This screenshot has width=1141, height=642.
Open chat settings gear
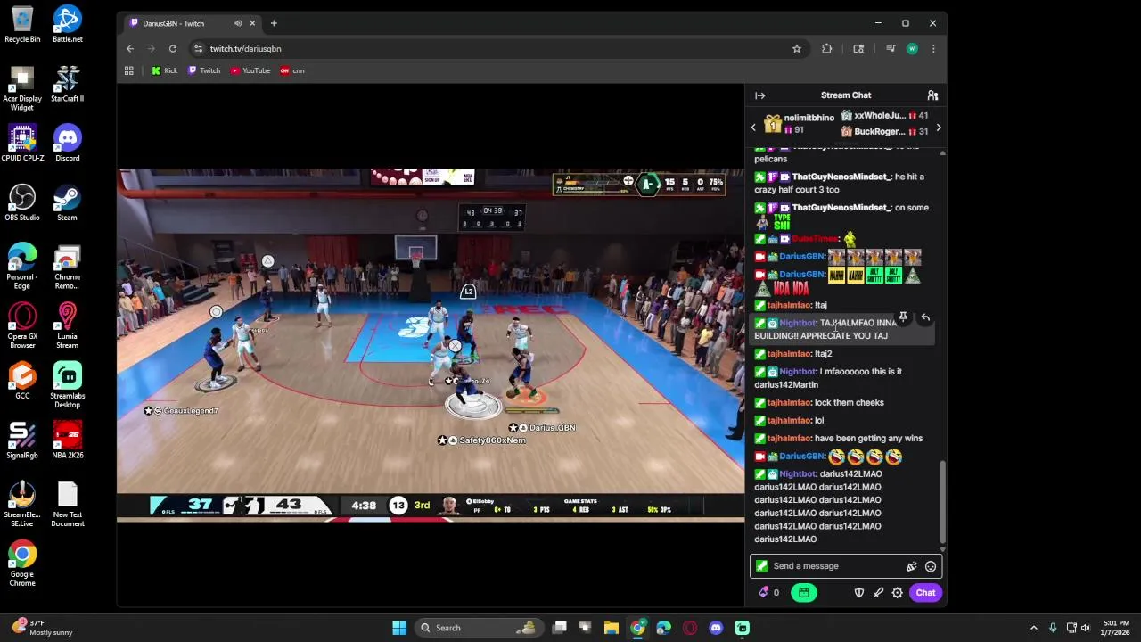tap(897, 593)
